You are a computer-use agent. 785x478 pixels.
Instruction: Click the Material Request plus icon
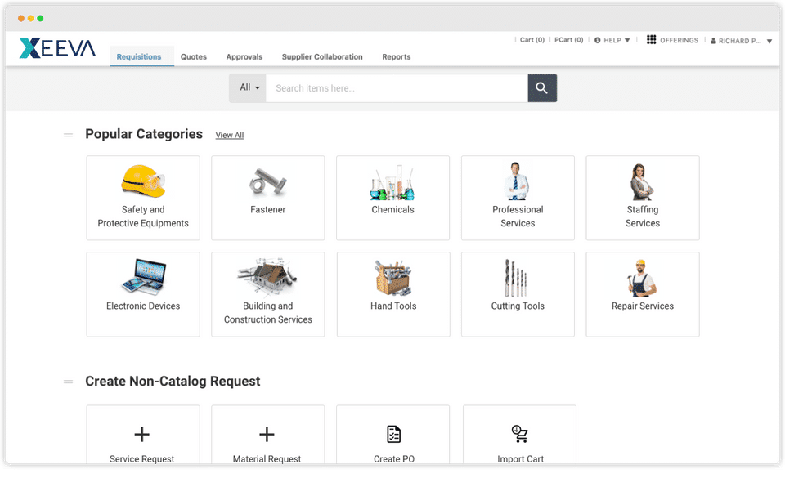[267, 434]
